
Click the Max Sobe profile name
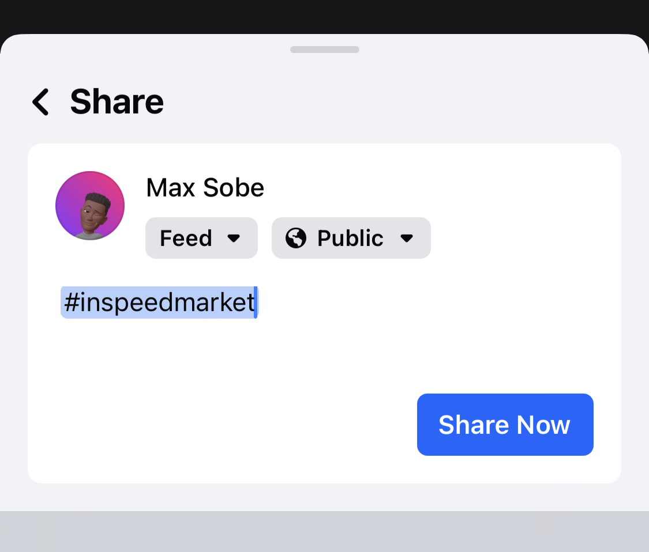tap(205, 188)
